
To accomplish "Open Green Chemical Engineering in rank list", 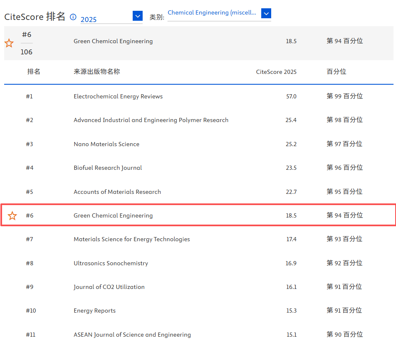I will 113,215.
